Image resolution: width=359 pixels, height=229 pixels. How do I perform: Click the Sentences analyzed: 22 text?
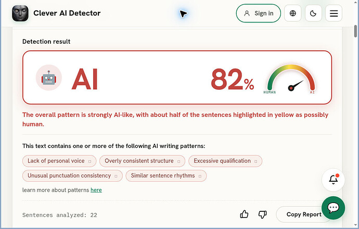pyautogui.click(x=60, y=215)
